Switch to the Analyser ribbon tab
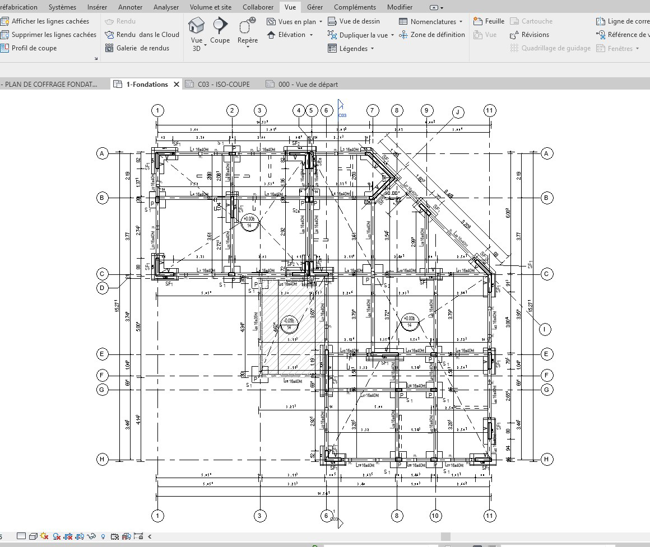Screen dimensions: 650x547 pos(166,7)
